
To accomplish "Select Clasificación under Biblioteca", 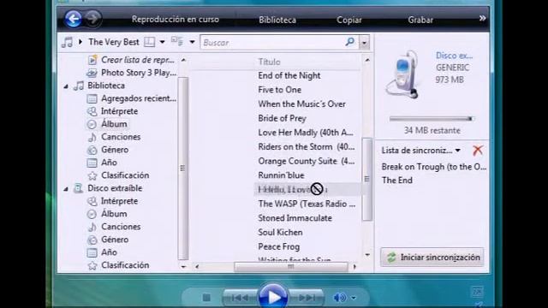I will (x=125, y=175).
